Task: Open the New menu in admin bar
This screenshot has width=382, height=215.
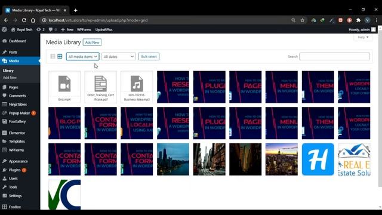Action: click(x=67, y=29)
